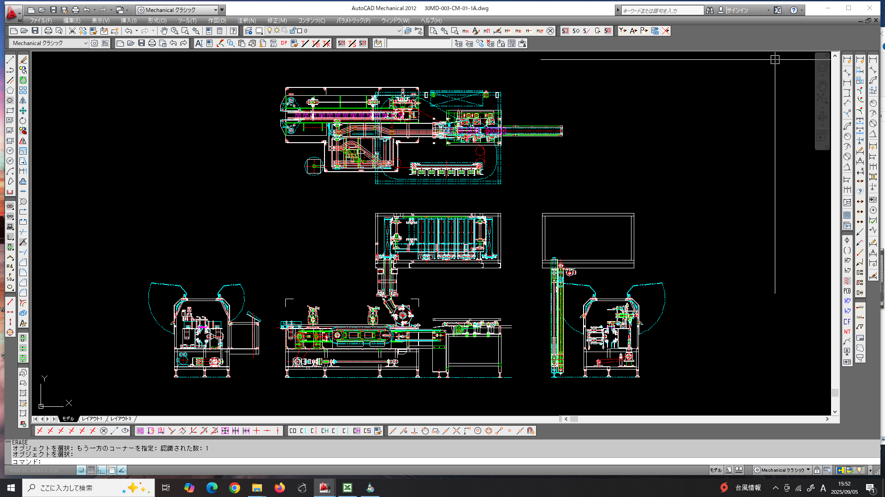885x497 pixels.
Task: Switch to the レイアウト1 tab
Action: coord(92,419)
